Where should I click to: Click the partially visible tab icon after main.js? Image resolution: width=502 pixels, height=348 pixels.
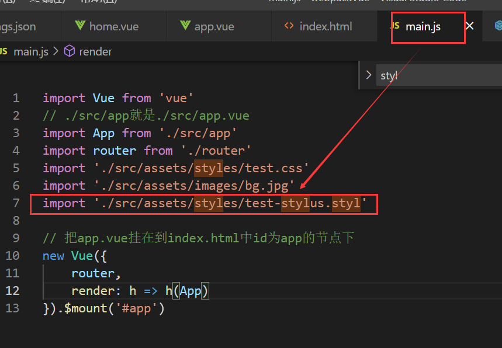(x=498, y=26)
